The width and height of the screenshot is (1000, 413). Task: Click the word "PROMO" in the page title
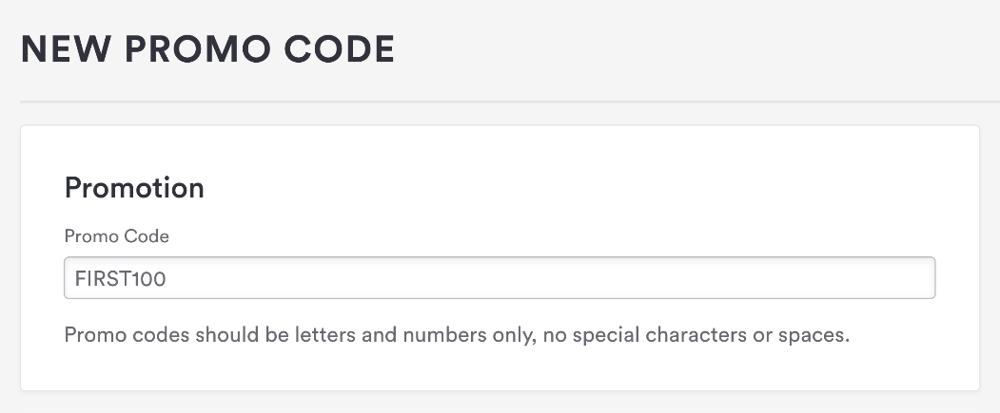199,49
